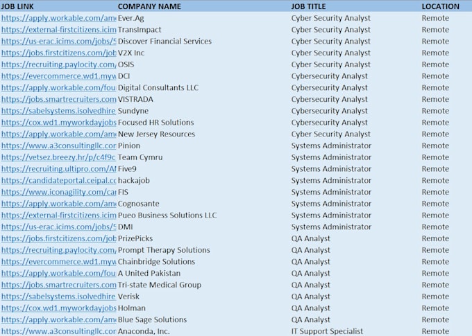Open the smartrecruiters link for VISTRADA

[59, 99]
